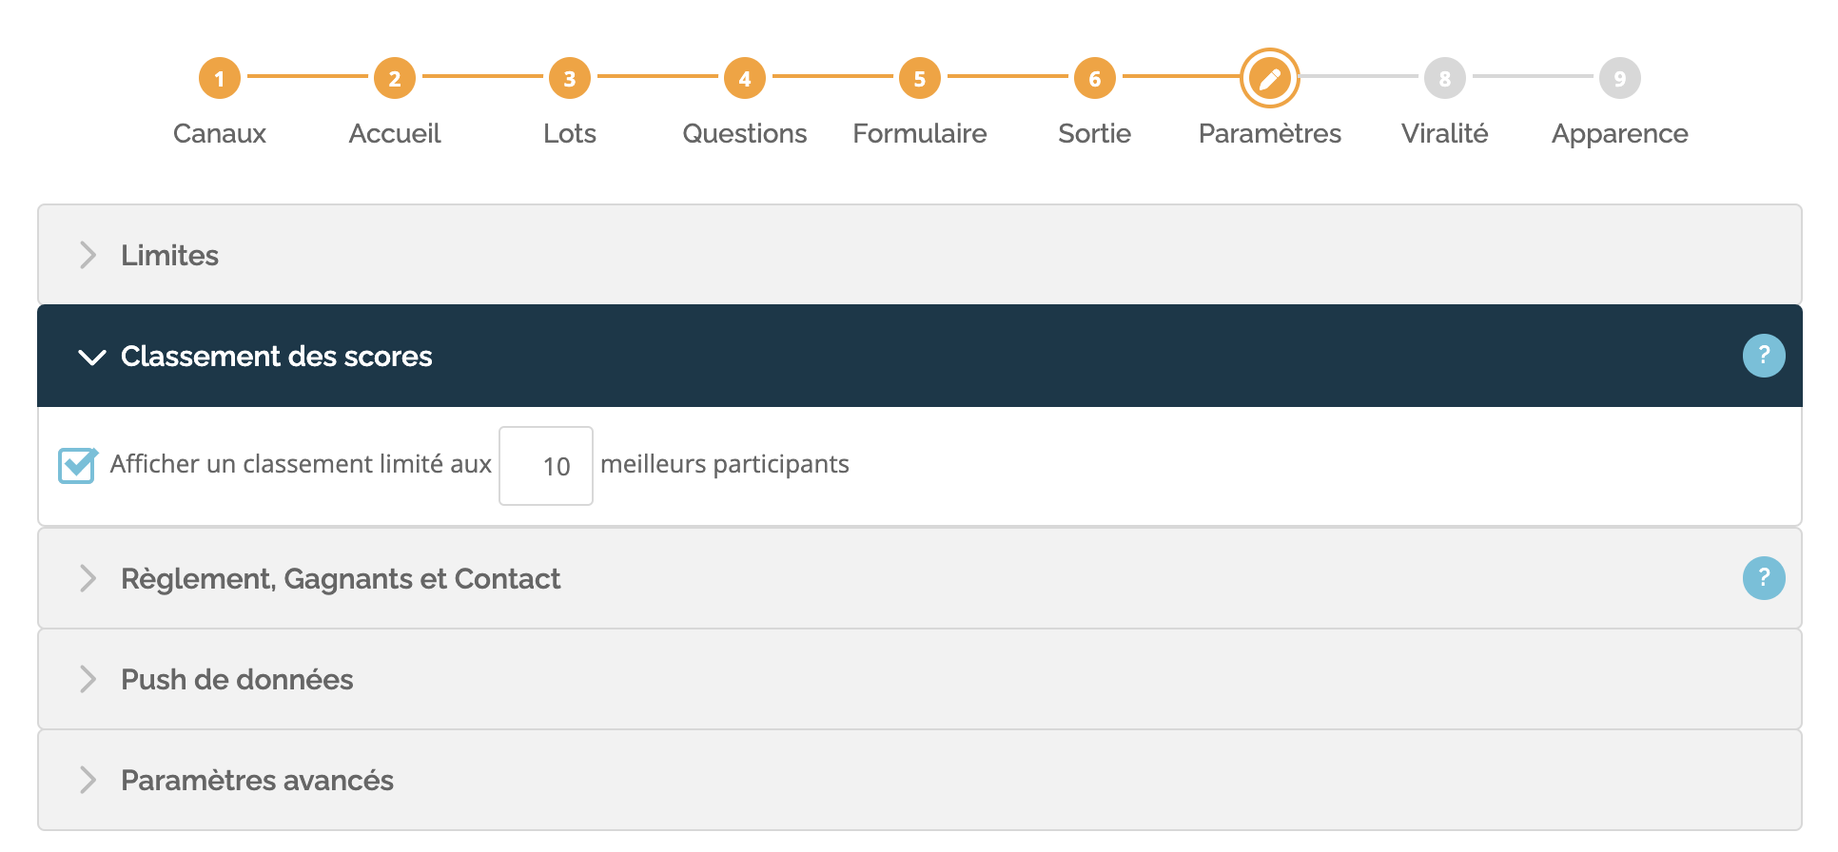
Task: Go to step 6 Sortie circle
Action: tap(1095, 78)
